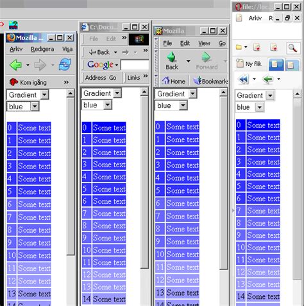Click Mozilla Home icon in toolbar

point(165,81)
